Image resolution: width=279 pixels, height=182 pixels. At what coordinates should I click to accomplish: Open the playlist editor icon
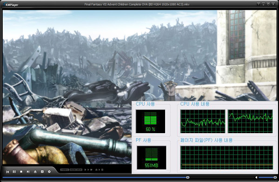[42, 171]
